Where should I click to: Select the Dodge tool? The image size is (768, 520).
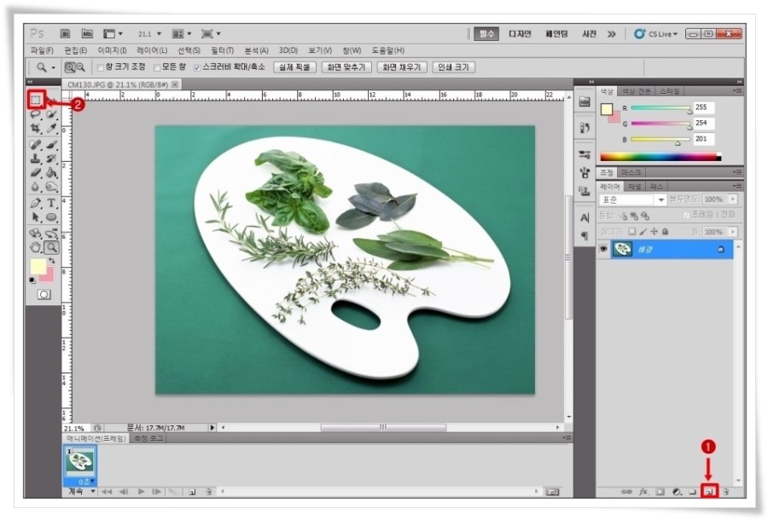click(x=51, y=187)
